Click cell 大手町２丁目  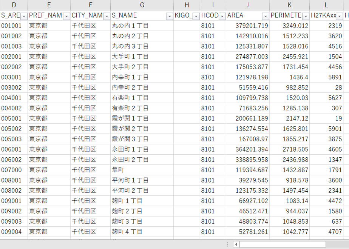click(142, 67)
